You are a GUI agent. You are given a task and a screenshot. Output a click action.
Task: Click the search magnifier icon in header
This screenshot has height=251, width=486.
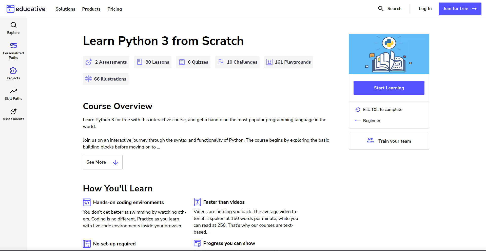click(x=381, y=9)
